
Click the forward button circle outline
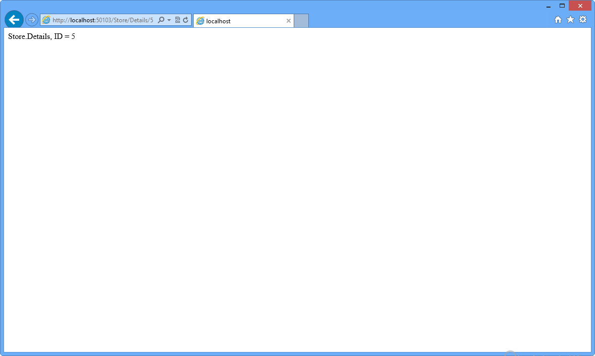point(31,19)
